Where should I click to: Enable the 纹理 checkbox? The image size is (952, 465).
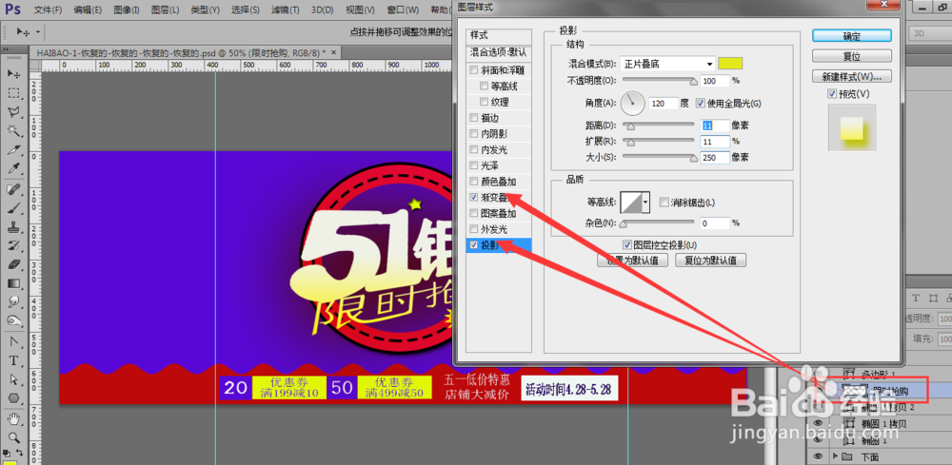click(484, 102)
